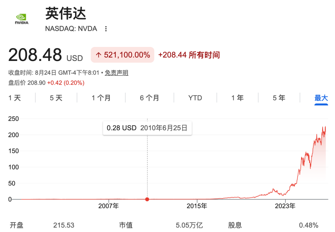Screen dimensions: 335x232
Task: Click the 208.48 price value
Action: pos(35,55)
